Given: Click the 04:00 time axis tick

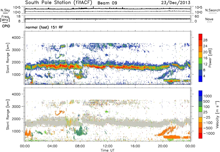Looking at the screenshot, I should click(x=52, y=146).
